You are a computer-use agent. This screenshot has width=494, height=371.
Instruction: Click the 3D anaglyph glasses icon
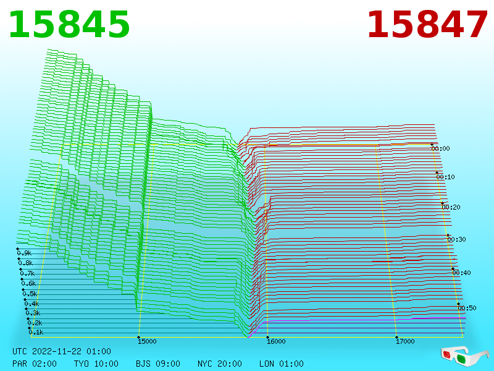(465, 356)
